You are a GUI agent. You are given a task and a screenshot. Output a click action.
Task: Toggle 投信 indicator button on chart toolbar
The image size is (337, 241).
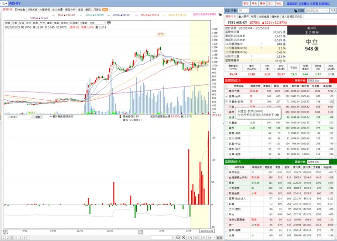coord(21,23)
